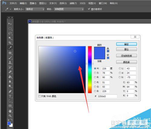Toggle the show sampling ring checkbox
151x129 pixels.
(89, 9)
